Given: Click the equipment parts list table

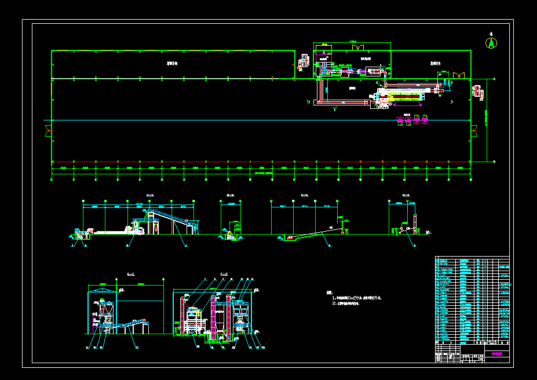Looking at the screenshot, I should pyautogui.click(x=472, y=300).
